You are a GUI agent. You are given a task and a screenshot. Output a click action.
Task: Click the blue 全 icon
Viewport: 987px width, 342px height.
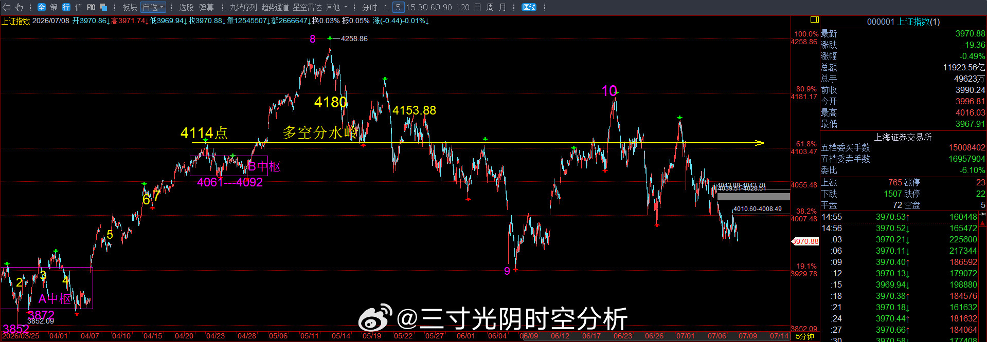[42, 7]
